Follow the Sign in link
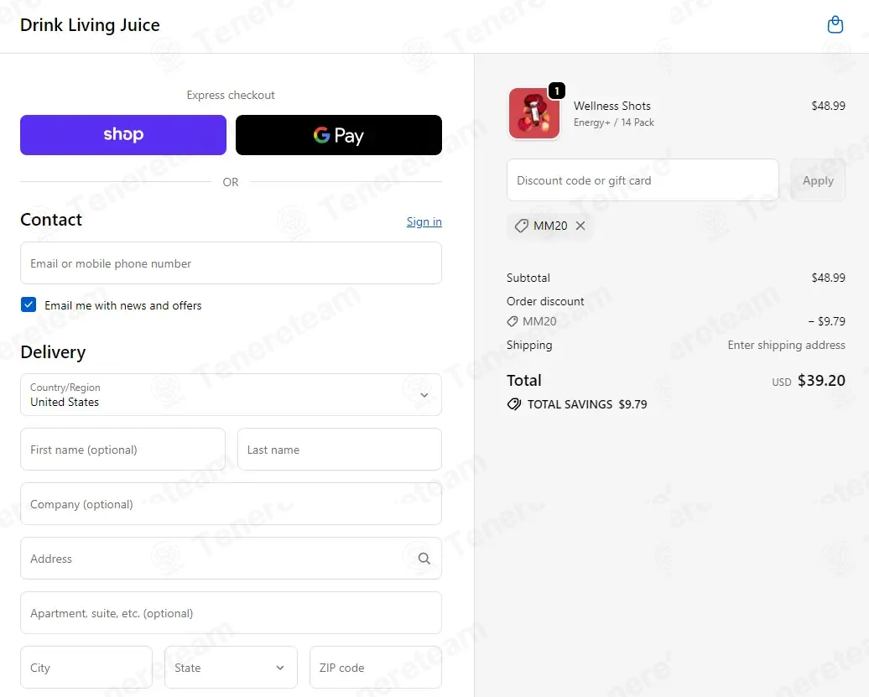 click(424, 221)
